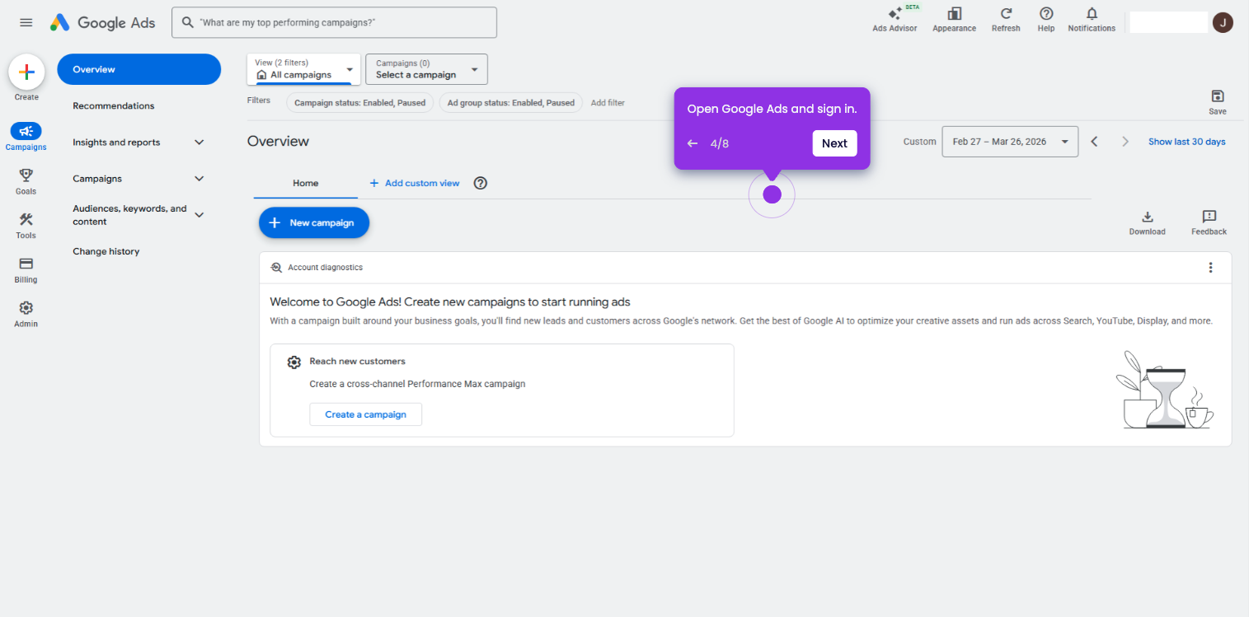Click the Refresh icon
The width and height of the screenshot is (1249, 617).
click(1006, 14)
